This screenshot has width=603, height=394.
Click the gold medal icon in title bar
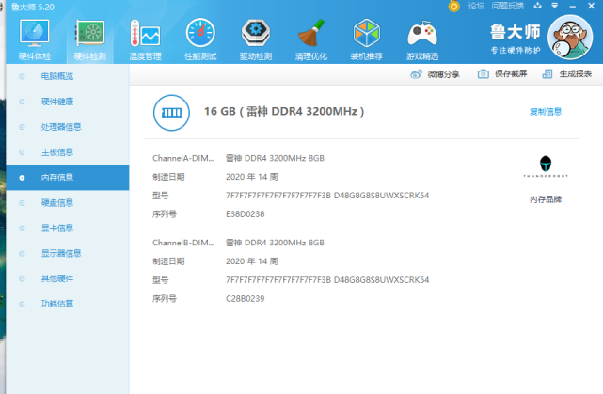click(454, 7)
